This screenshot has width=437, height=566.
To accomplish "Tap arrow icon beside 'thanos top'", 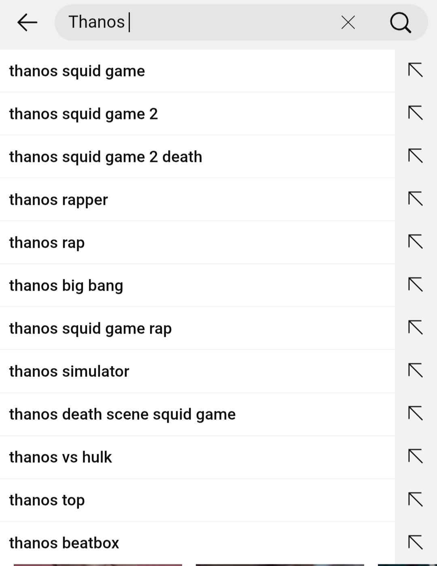I will tap(416, 499).
